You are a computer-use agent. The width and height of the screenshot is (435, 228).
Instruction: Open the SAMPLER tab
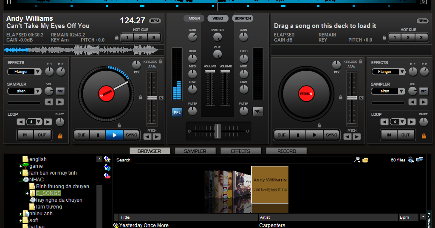195,151
